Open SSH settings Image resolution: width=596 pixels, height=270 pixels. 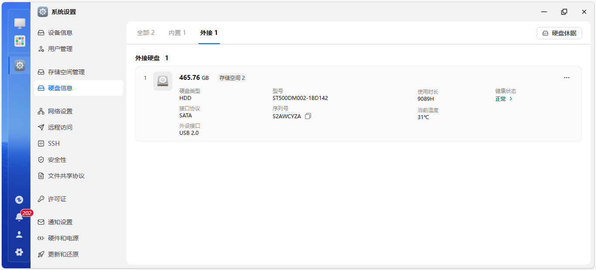79,144
